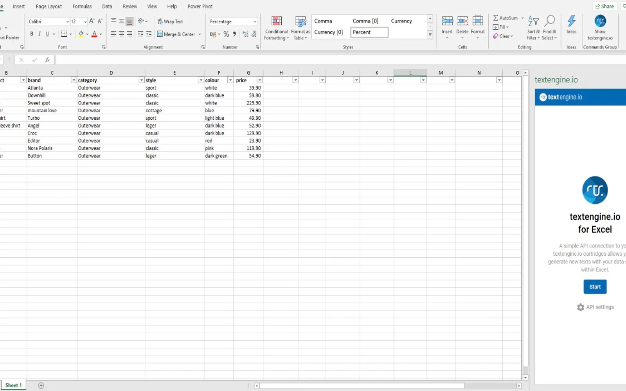Increase the indent
Viewport: 626px width, 391px height.
(149, 34)
